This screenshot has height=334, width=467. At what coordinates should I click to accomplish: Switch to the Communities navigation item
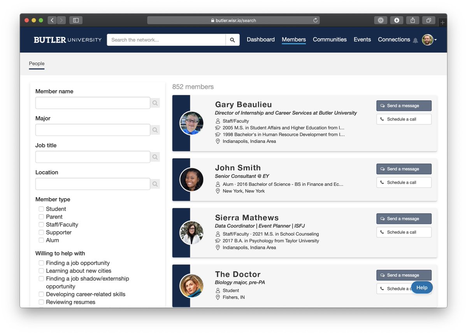[330, 40]
